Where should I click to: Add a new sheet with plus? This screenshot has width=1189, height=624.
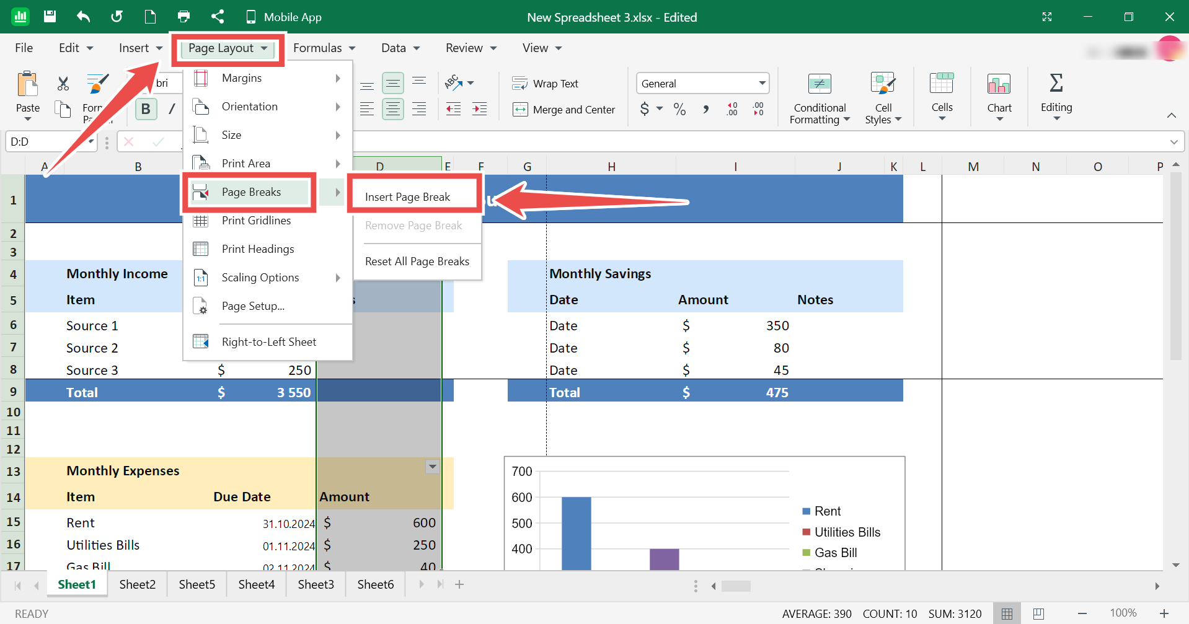(459, 584)
